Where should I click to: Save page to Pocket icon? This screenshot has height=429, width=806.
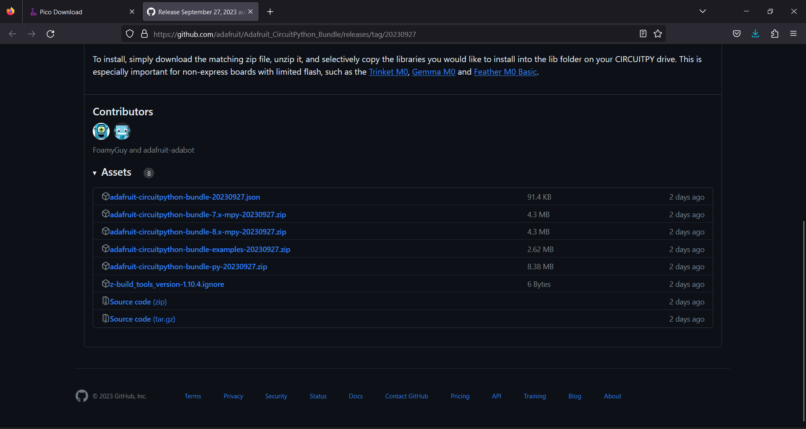[x=736, y=34]
